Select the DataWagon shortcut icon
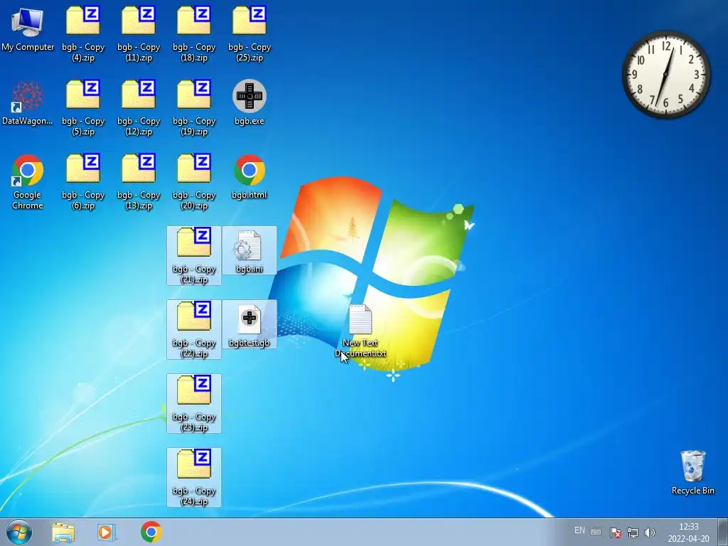 [28, 103]
